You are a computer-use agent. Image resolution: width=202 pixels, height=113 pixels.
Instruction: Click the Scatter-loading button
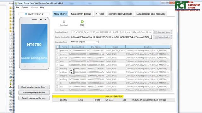162,37
